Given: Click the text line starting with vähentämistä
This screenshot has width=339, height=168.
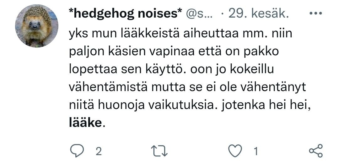Looking at the screenshot, I should click(187, 87).
